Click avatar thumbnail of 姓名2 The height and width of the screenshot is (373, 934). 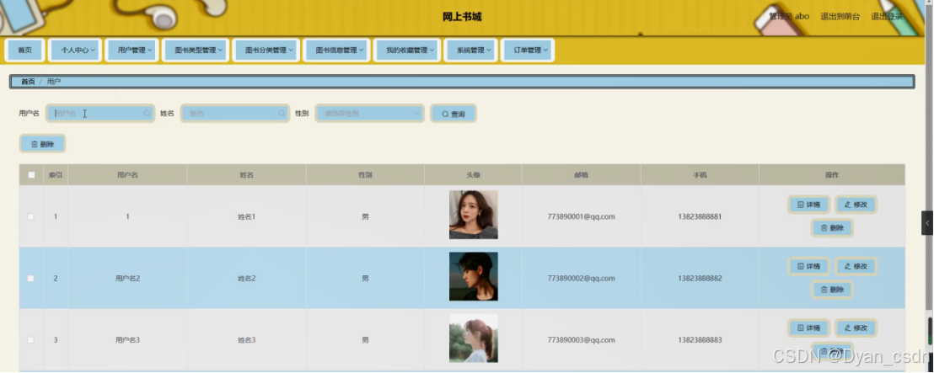[x=474, y=277]
